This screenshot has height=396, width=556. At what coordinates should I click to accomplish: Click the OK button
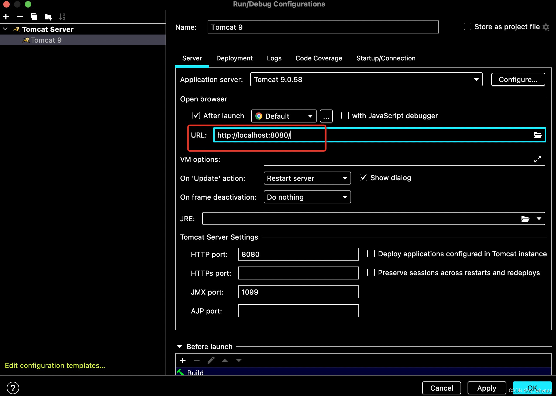(532, 388)
